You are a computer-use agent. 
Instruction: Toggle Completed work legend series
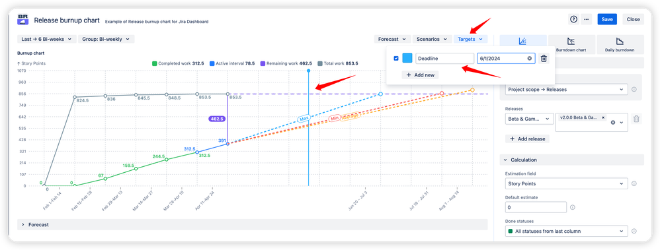point(178,63)
